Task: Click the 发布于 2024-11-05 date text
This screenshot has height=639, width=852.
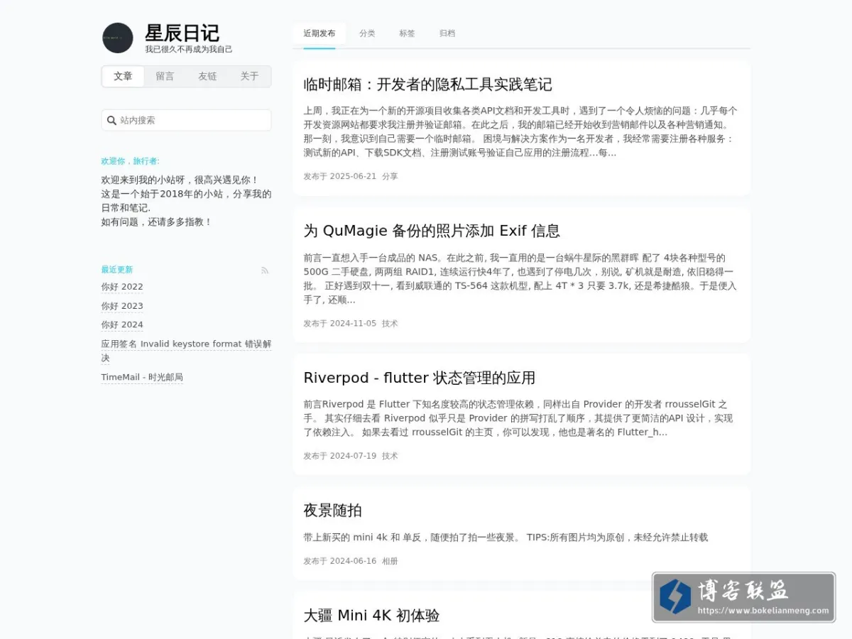Action: [x=339, y=323]
